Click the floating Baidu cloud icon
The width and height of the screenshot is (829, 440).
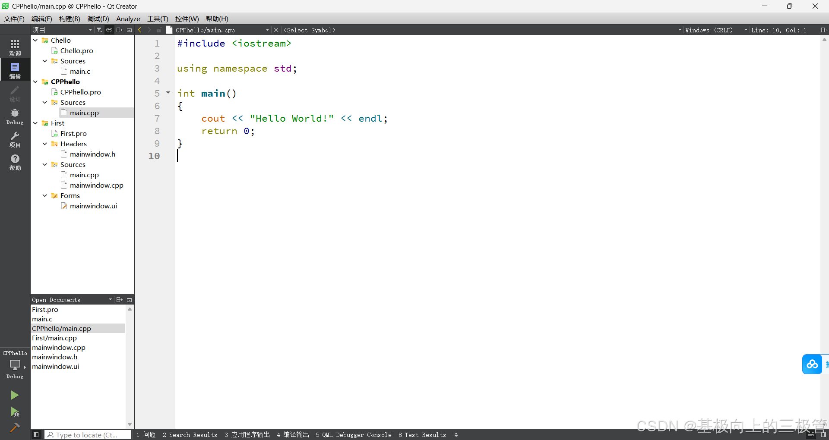(x=812, y=364)
